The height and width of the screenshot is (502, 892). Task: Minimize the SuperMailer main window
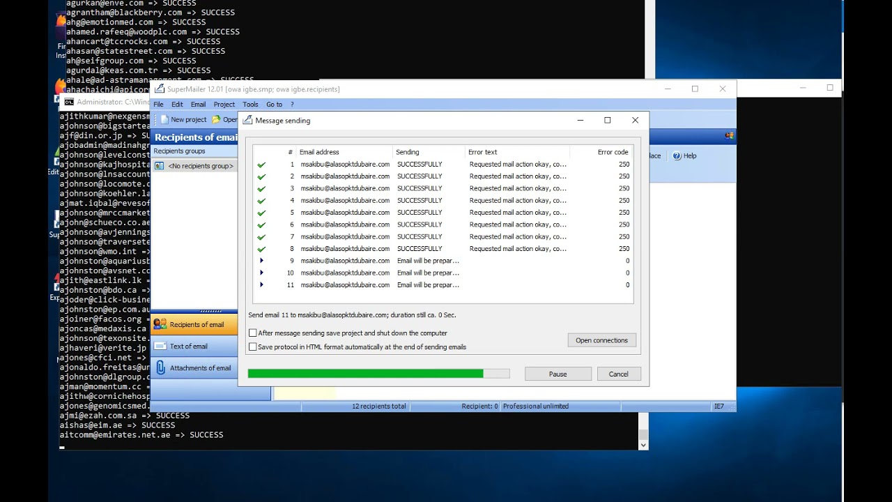(x=668, y=89)
